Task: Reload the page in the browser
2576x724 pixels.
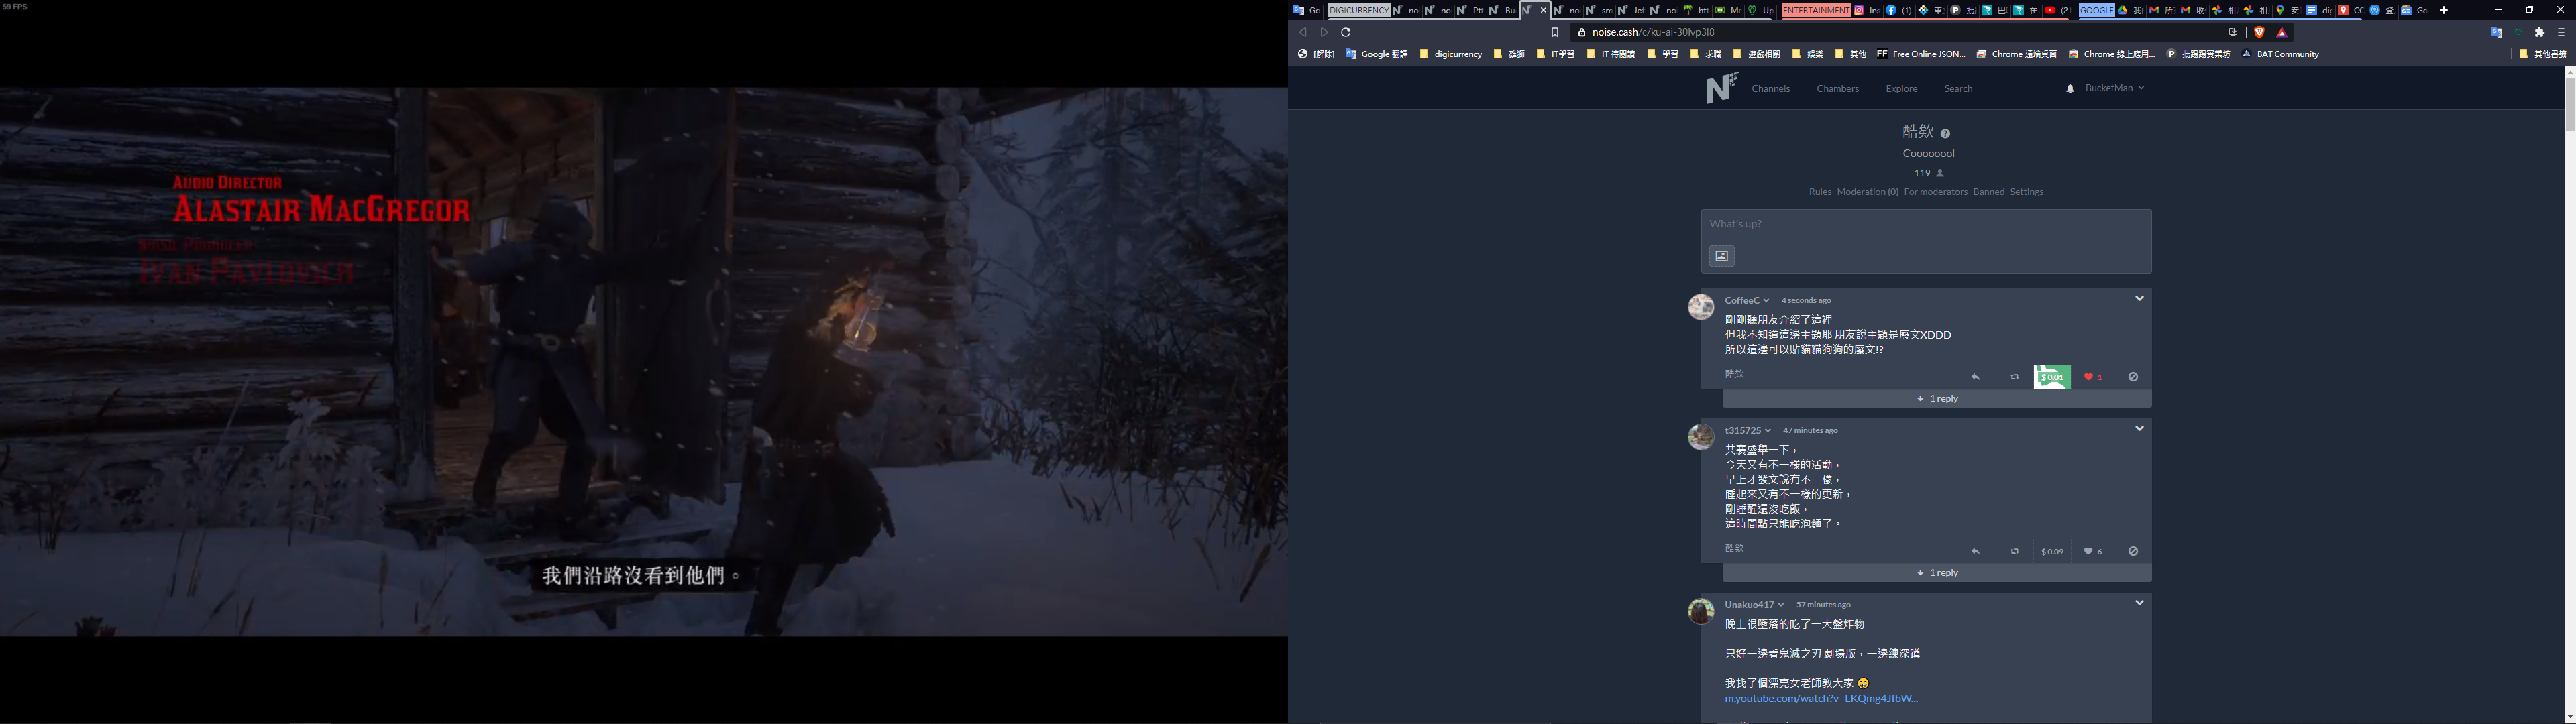Action: coord(1346,32)
